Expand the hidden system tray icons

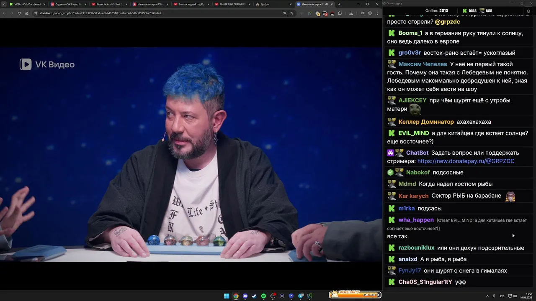(487, 296)
